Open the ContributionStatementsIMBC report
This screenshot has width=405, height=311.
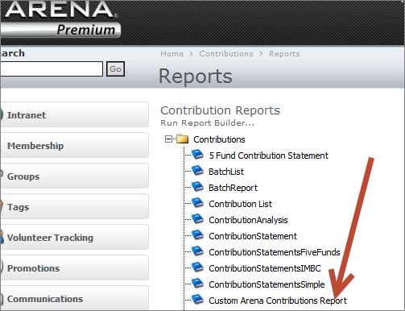pos(265,268)
